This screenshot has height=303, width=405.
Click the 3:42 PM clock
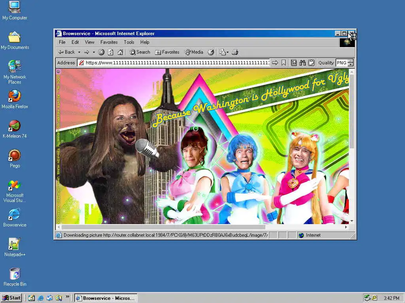[x=391, y=298]
